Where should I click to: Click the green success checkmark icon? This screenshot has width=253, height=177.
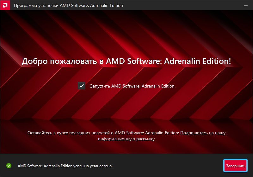click(9, 166)
